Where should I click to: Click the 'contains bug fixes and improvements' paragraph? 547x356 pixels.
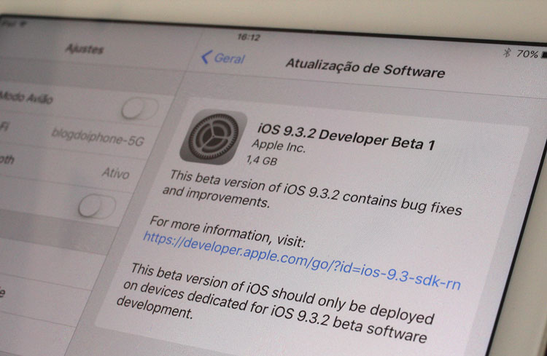click(312, 194)
